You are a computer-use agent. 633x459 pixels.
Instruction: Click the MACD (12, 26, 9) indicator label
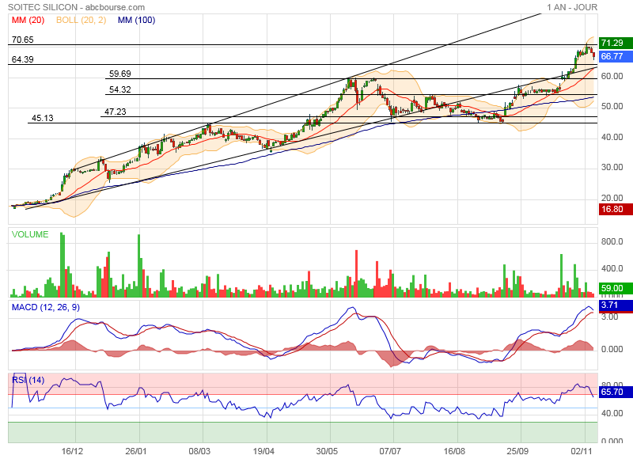coord(46,308)
